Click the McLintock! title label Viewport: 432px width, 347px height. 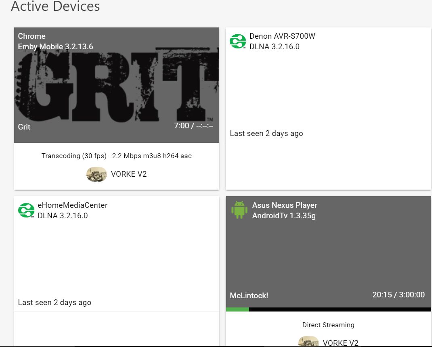(249, 295)
